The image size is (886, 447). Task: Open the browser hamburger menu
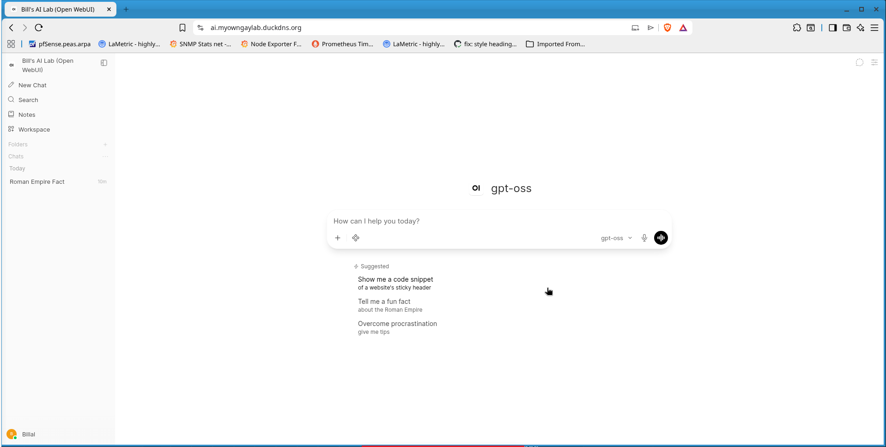coord(874,28)
